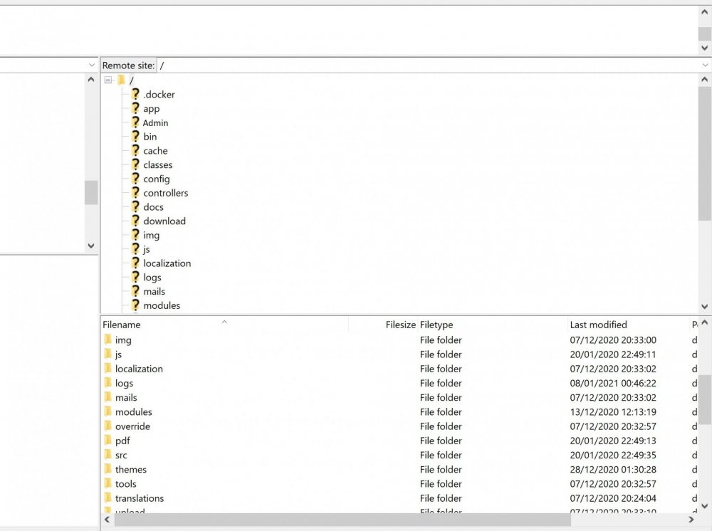Click the cache folder icon in the tree

click(x=135, y=150)
